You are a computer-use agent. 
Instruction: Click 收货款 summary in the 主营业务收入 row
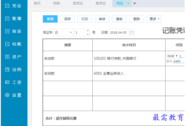pos(49,74)
